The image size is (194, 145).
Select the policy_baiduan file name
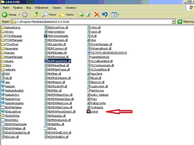point(100,95)
